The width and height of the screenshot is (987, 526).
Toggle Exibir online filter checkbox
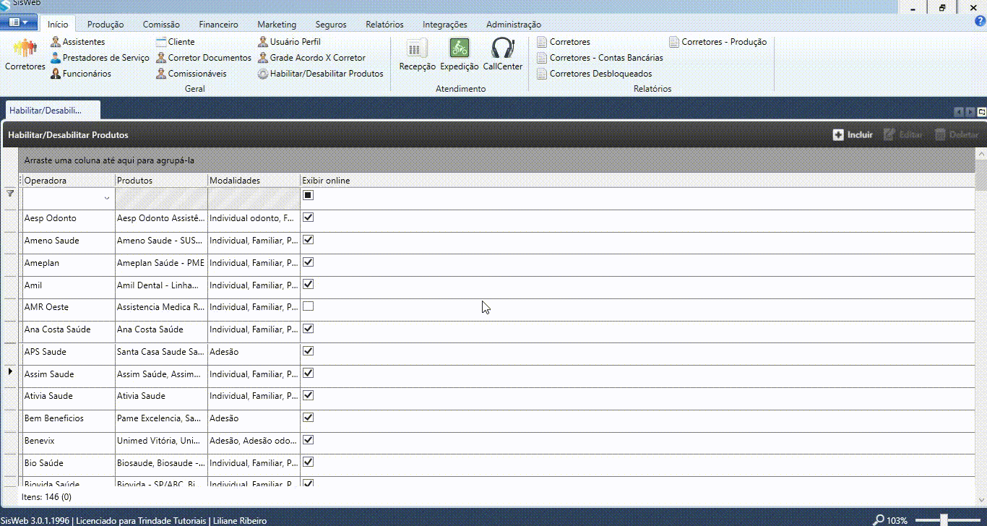pyautogui.click(x=309, y=195)
